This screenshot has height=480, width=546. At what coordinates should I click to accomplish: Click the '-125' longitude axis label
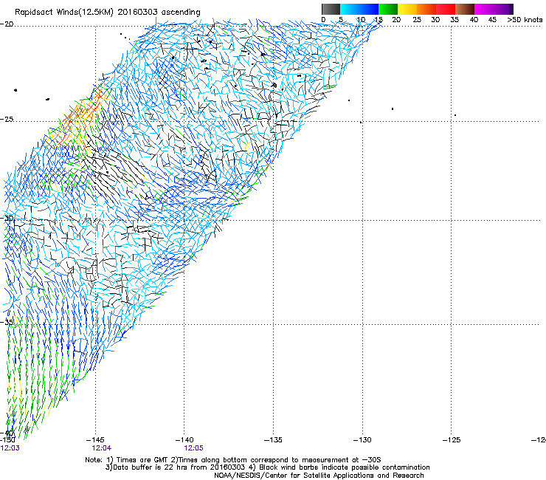pos(452,440)
